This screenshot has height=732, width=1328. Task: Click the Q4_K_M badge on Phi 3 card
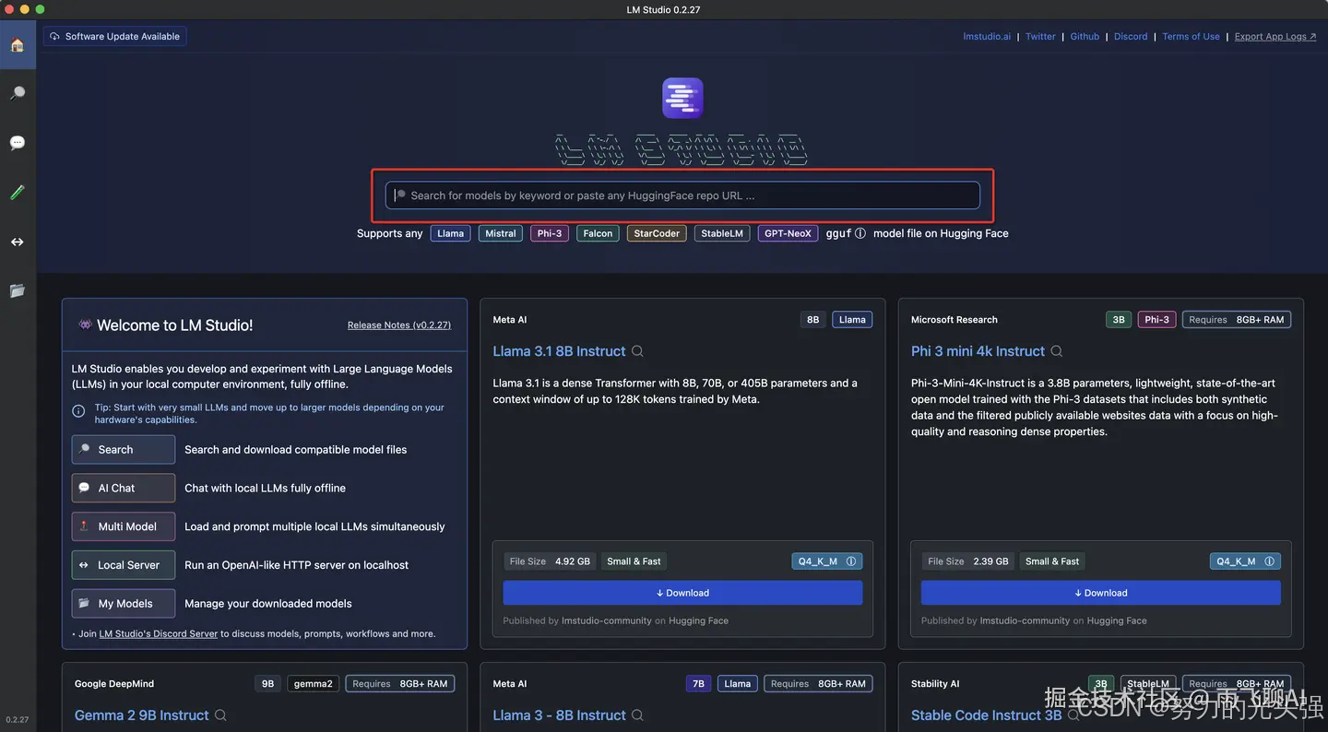(1245, 561)
